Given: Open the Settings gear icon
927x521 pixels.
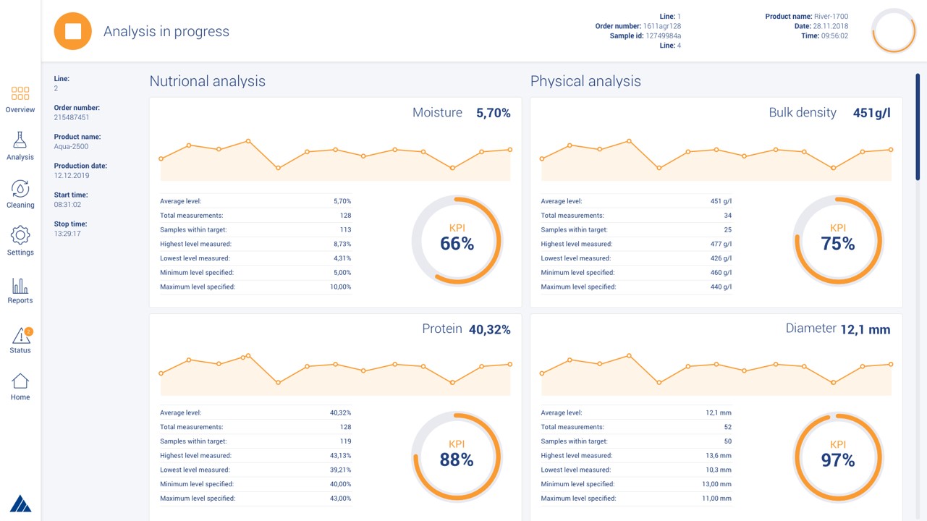Looking at the screenshot, I should 20,236.
